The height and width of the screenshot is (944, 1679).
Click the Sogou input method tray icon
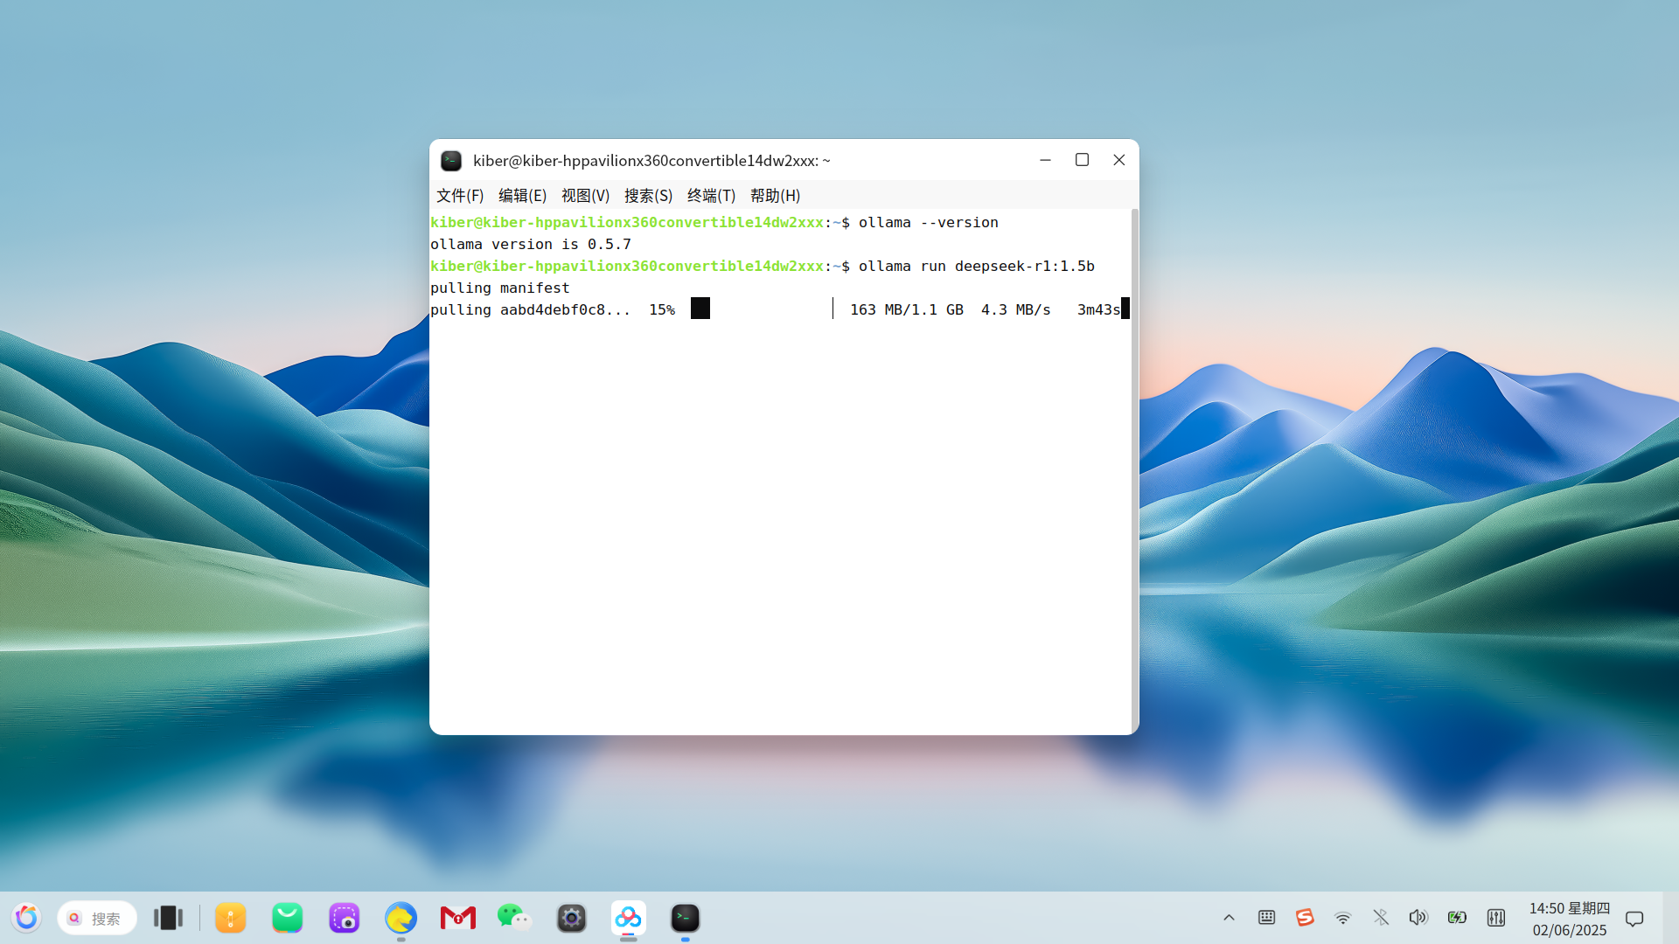[x=1305, y=918]
